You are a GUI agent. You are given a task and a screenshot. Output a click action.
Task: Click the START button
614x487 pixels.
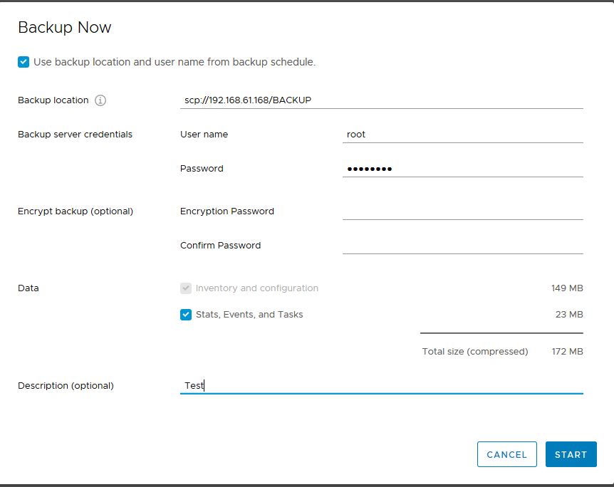(571, 454)
